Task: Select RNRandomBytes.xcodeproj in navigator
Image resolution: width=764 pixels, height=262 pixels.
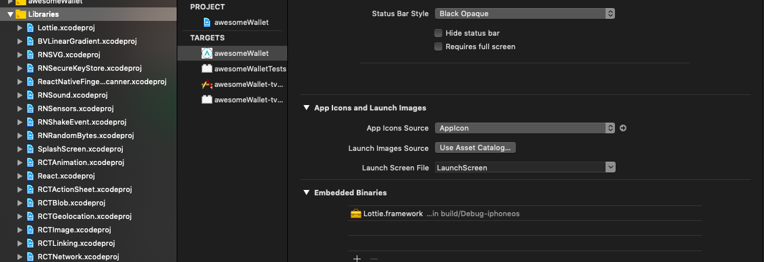Action: (x=88, y=135)
